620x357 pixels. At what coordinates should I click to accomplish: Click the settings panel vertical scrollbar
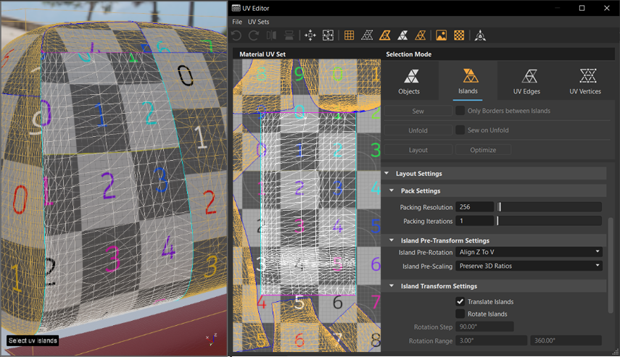[x=611, y=264]
